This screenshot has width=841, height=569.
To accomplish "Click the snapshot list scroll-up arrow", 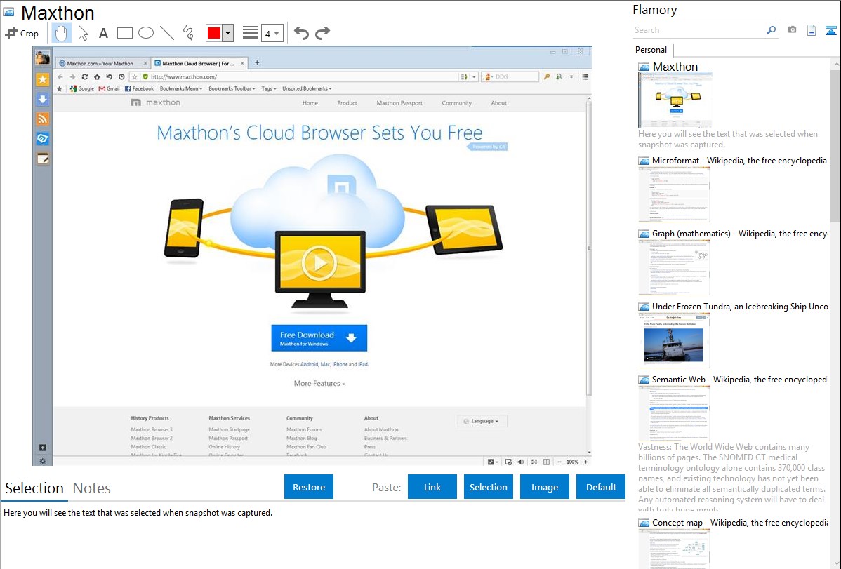I will click(x=835, y=64).
